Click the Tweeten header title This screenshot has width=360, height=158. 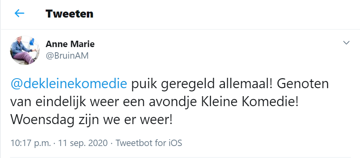(x=69, y=14)
